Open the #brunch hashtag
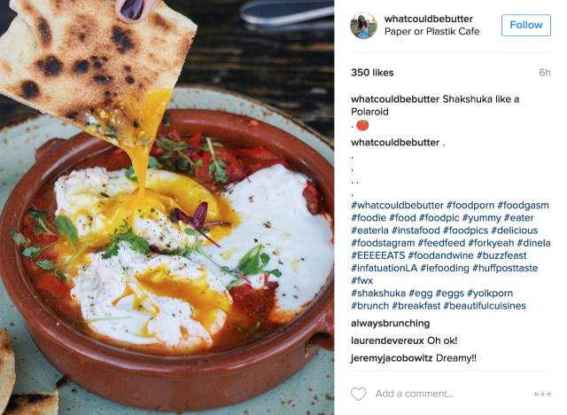This screenshot has width=567, height=415. point(370,306)
